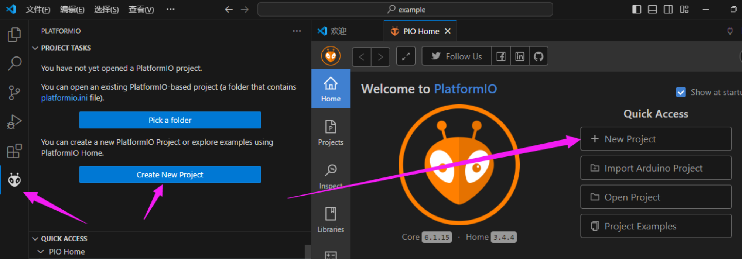Image resolution: width=742 pixels, height=259 pixels.
Task: Toggle the bottom panel layout icon
Action: coord(652,9)
